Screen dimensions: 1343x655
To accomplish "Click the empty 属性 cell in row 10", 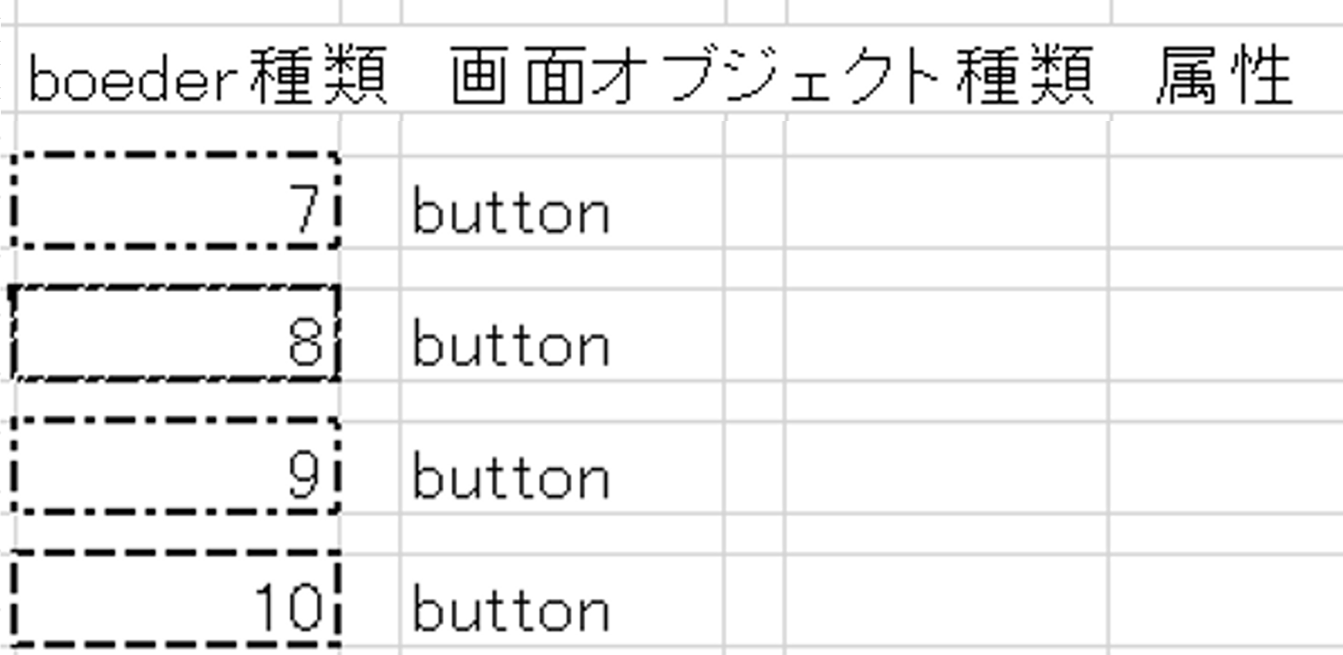I will point(1227,600).
